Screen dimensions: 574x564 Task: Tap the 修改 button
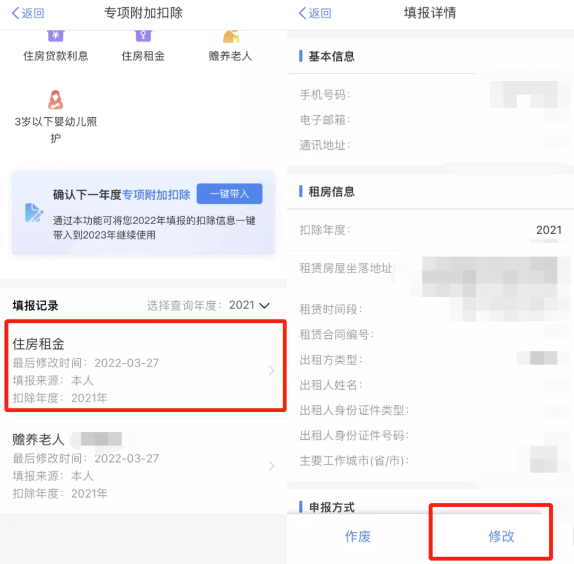(501, 536)
